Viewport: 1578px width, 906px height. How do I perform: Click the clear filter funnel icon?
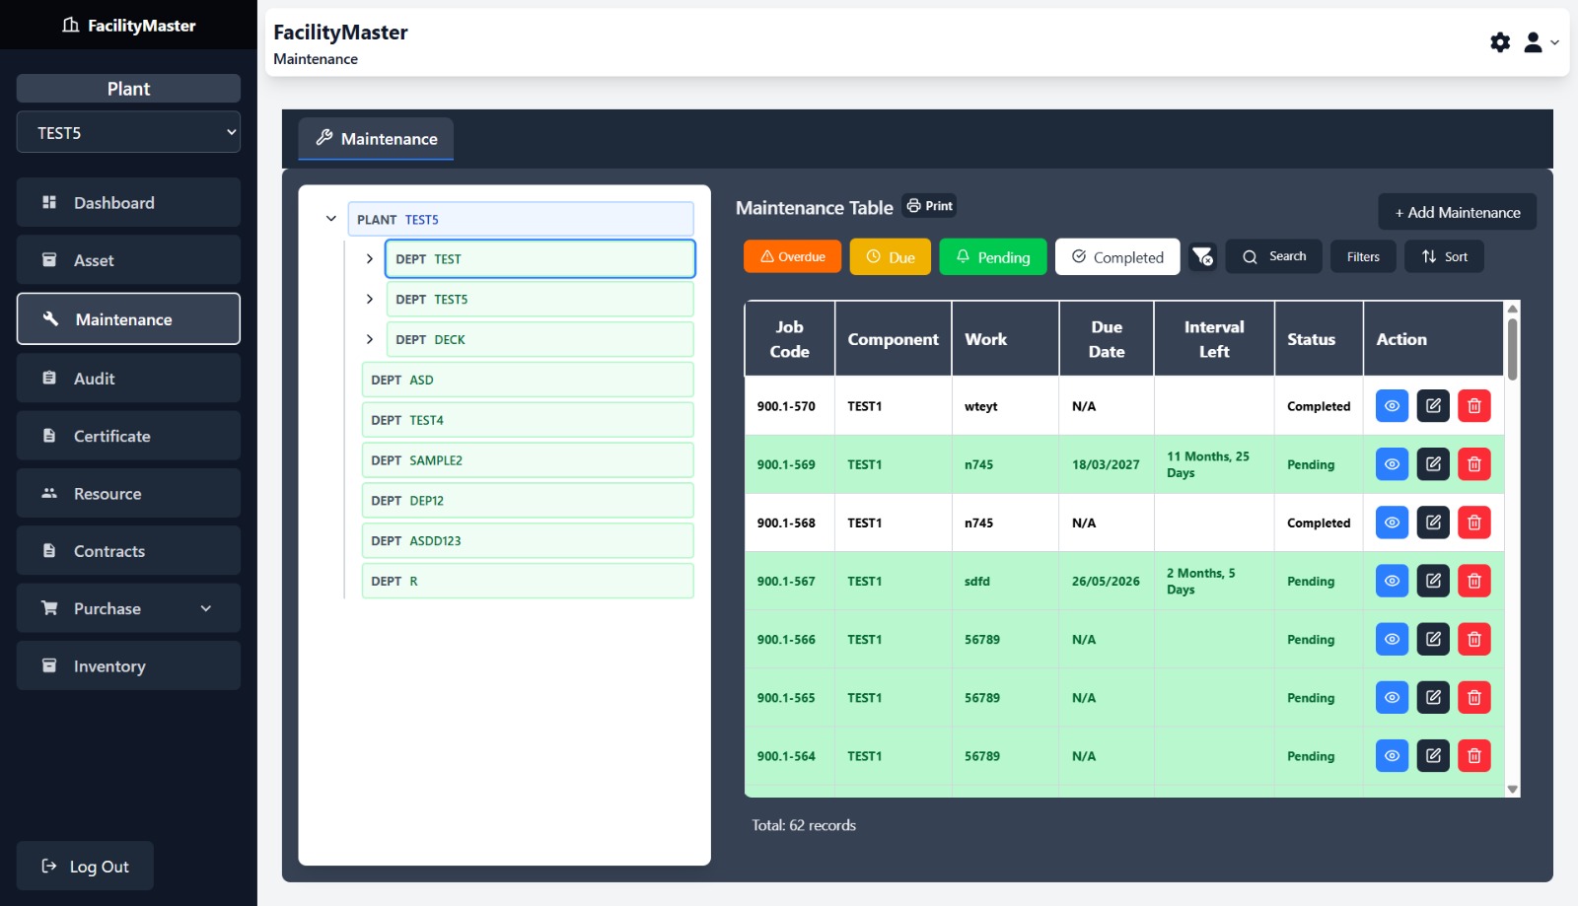click(x=1202, y=257)
